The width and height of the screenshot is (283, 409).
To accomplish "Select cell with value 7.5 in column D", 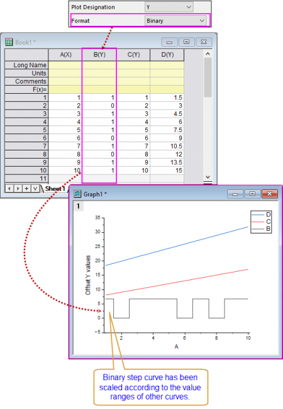I will point(167,130).
